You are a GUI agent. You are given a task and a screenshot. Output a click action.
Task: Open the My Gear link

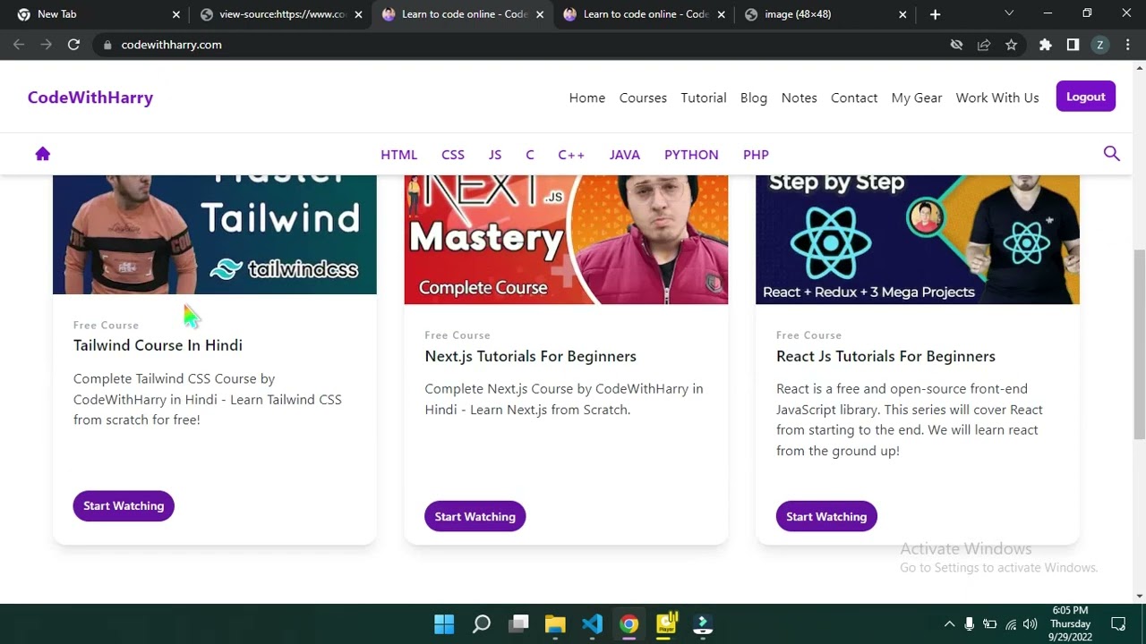(917, 97)
